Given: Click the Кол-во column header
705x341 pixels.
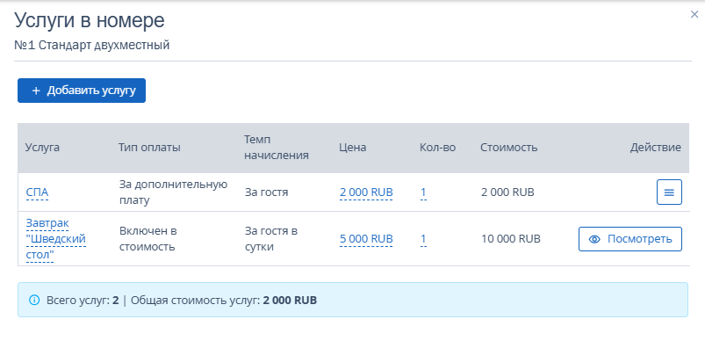Looking at the screenshot, I should point(437,148).
